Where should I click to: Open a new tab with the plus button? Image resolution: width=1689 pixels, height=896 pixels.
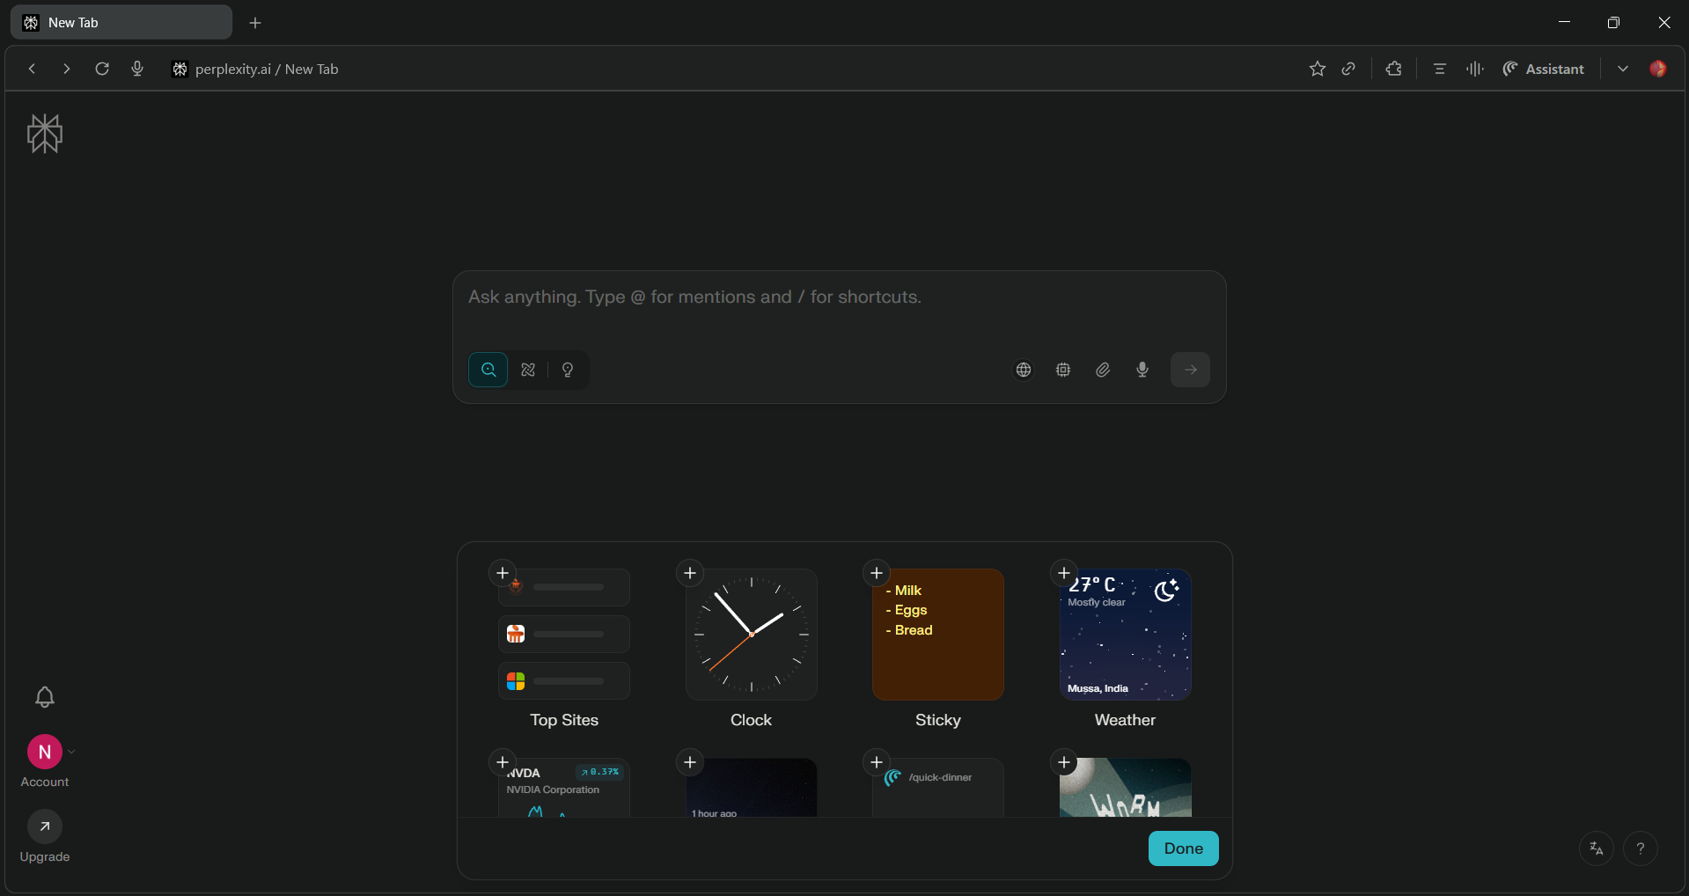click(x=255, y=23)
